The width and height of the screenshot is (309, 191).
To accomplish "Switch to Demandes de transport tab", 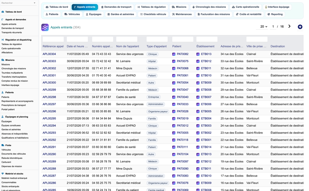I will pos(116,7).
